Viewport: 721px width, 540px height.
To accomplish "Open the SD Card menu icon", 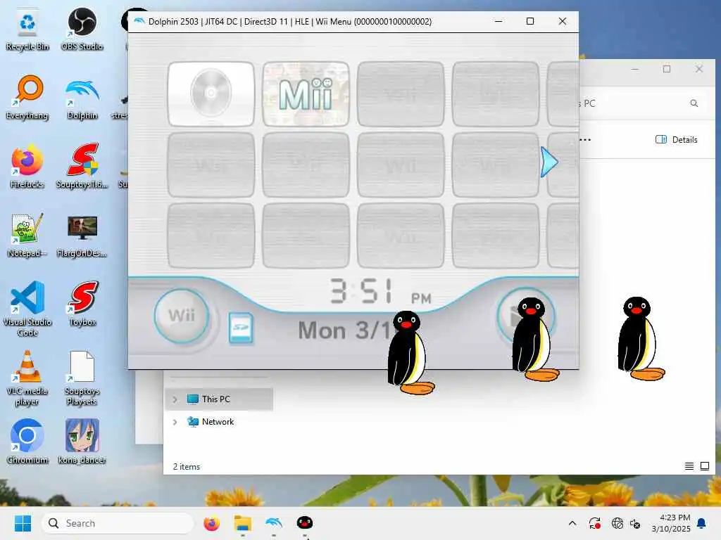I will (x=241, y=328).
